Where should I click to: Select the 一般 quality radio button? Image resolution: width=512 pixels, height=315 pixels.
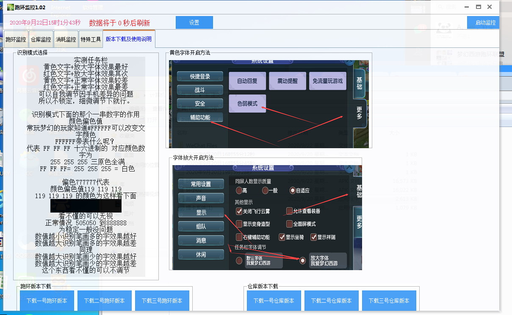click(x=266, y=191)
